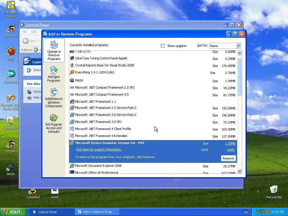Click the .NET Framework 4 Client Profile icon
Viewport: 288px width, 216px height.
point(72,129)
